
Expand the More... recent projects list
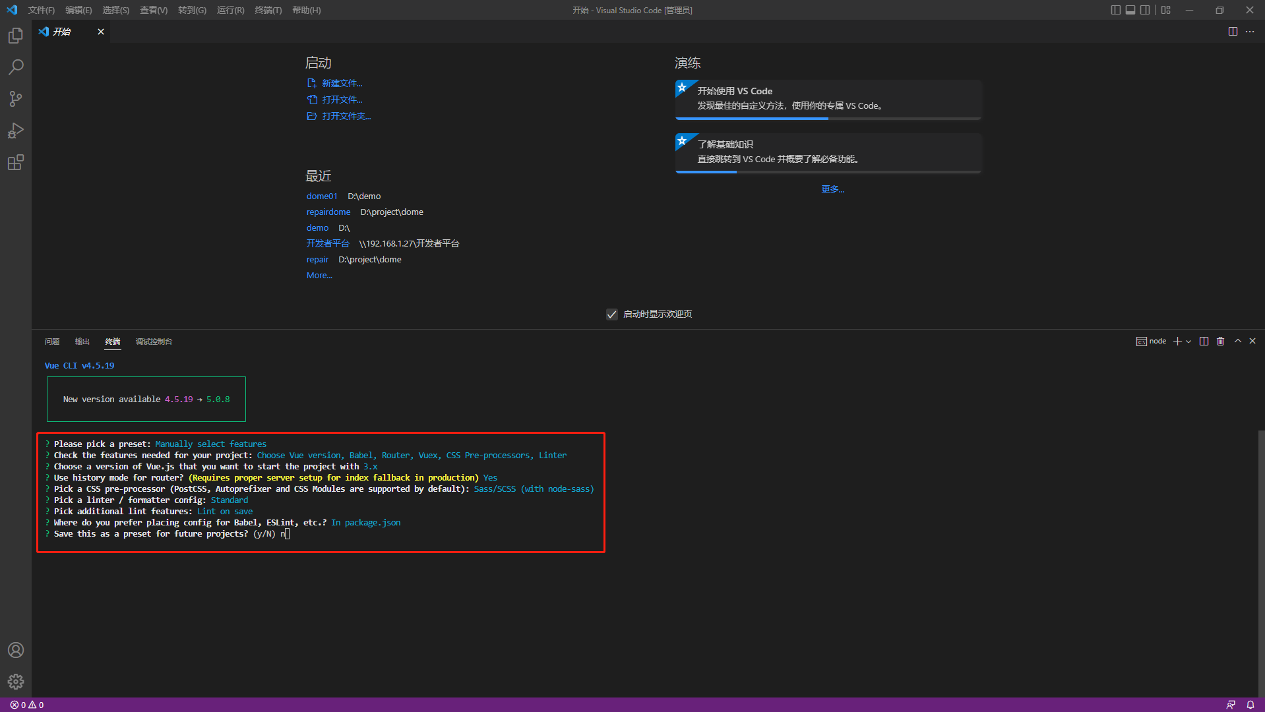coord(319,276)
